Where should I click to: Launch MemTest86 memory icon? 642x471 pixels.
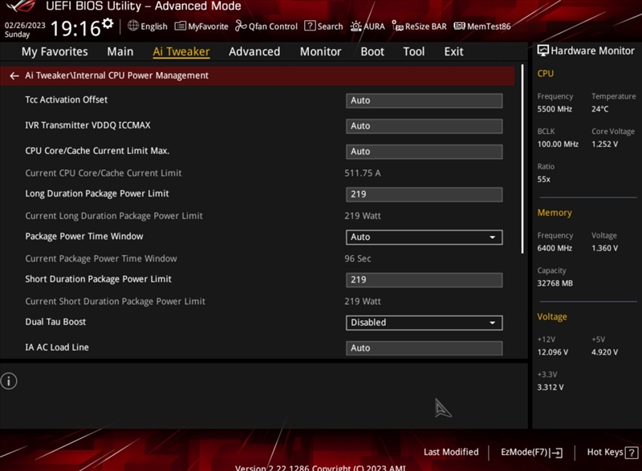click(459, 26)
